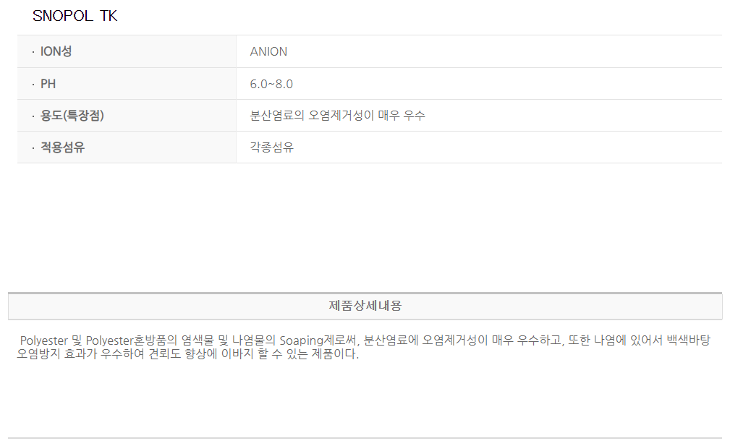Click the PH row label
Screen dimensions: 730x446
coord(48,84)
